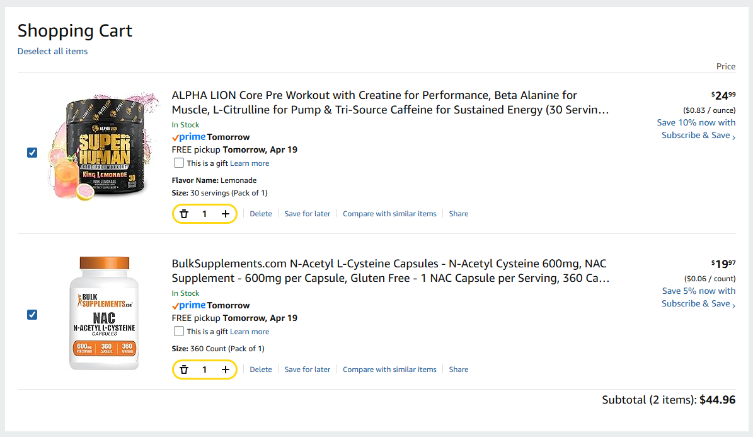Deselect the ALPHA LION item checkbox
The image size is (753, 437).
click(33, 153)
